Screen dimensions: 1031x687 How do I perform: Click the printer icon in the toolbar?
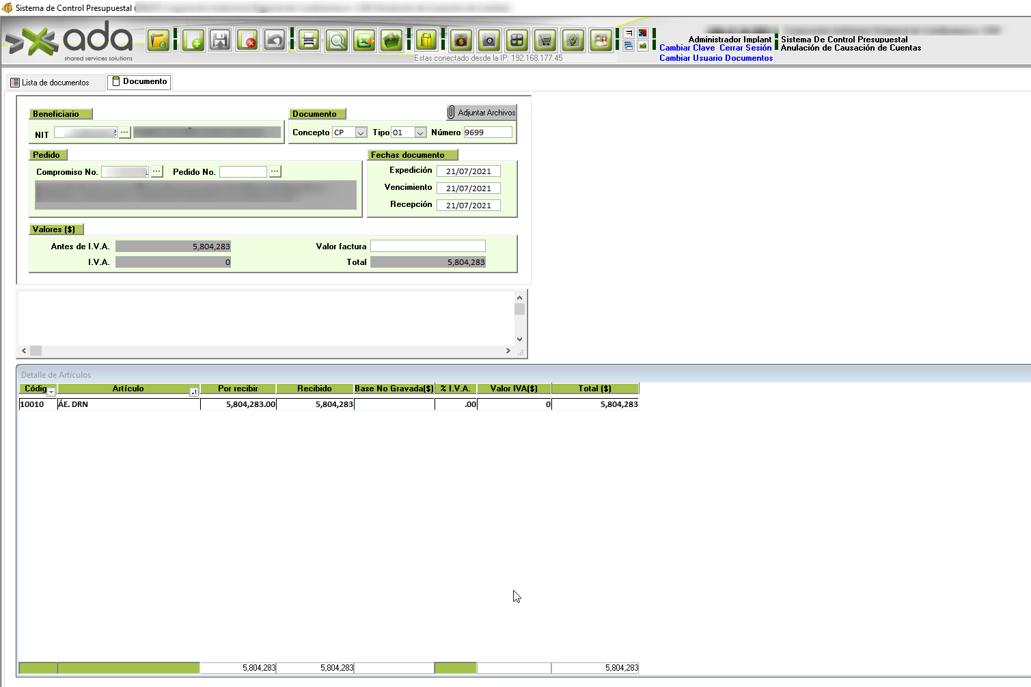coord(309,41)
